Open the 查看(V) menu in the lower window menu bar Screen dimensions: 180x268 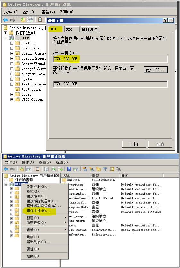[x=45, y=162]
